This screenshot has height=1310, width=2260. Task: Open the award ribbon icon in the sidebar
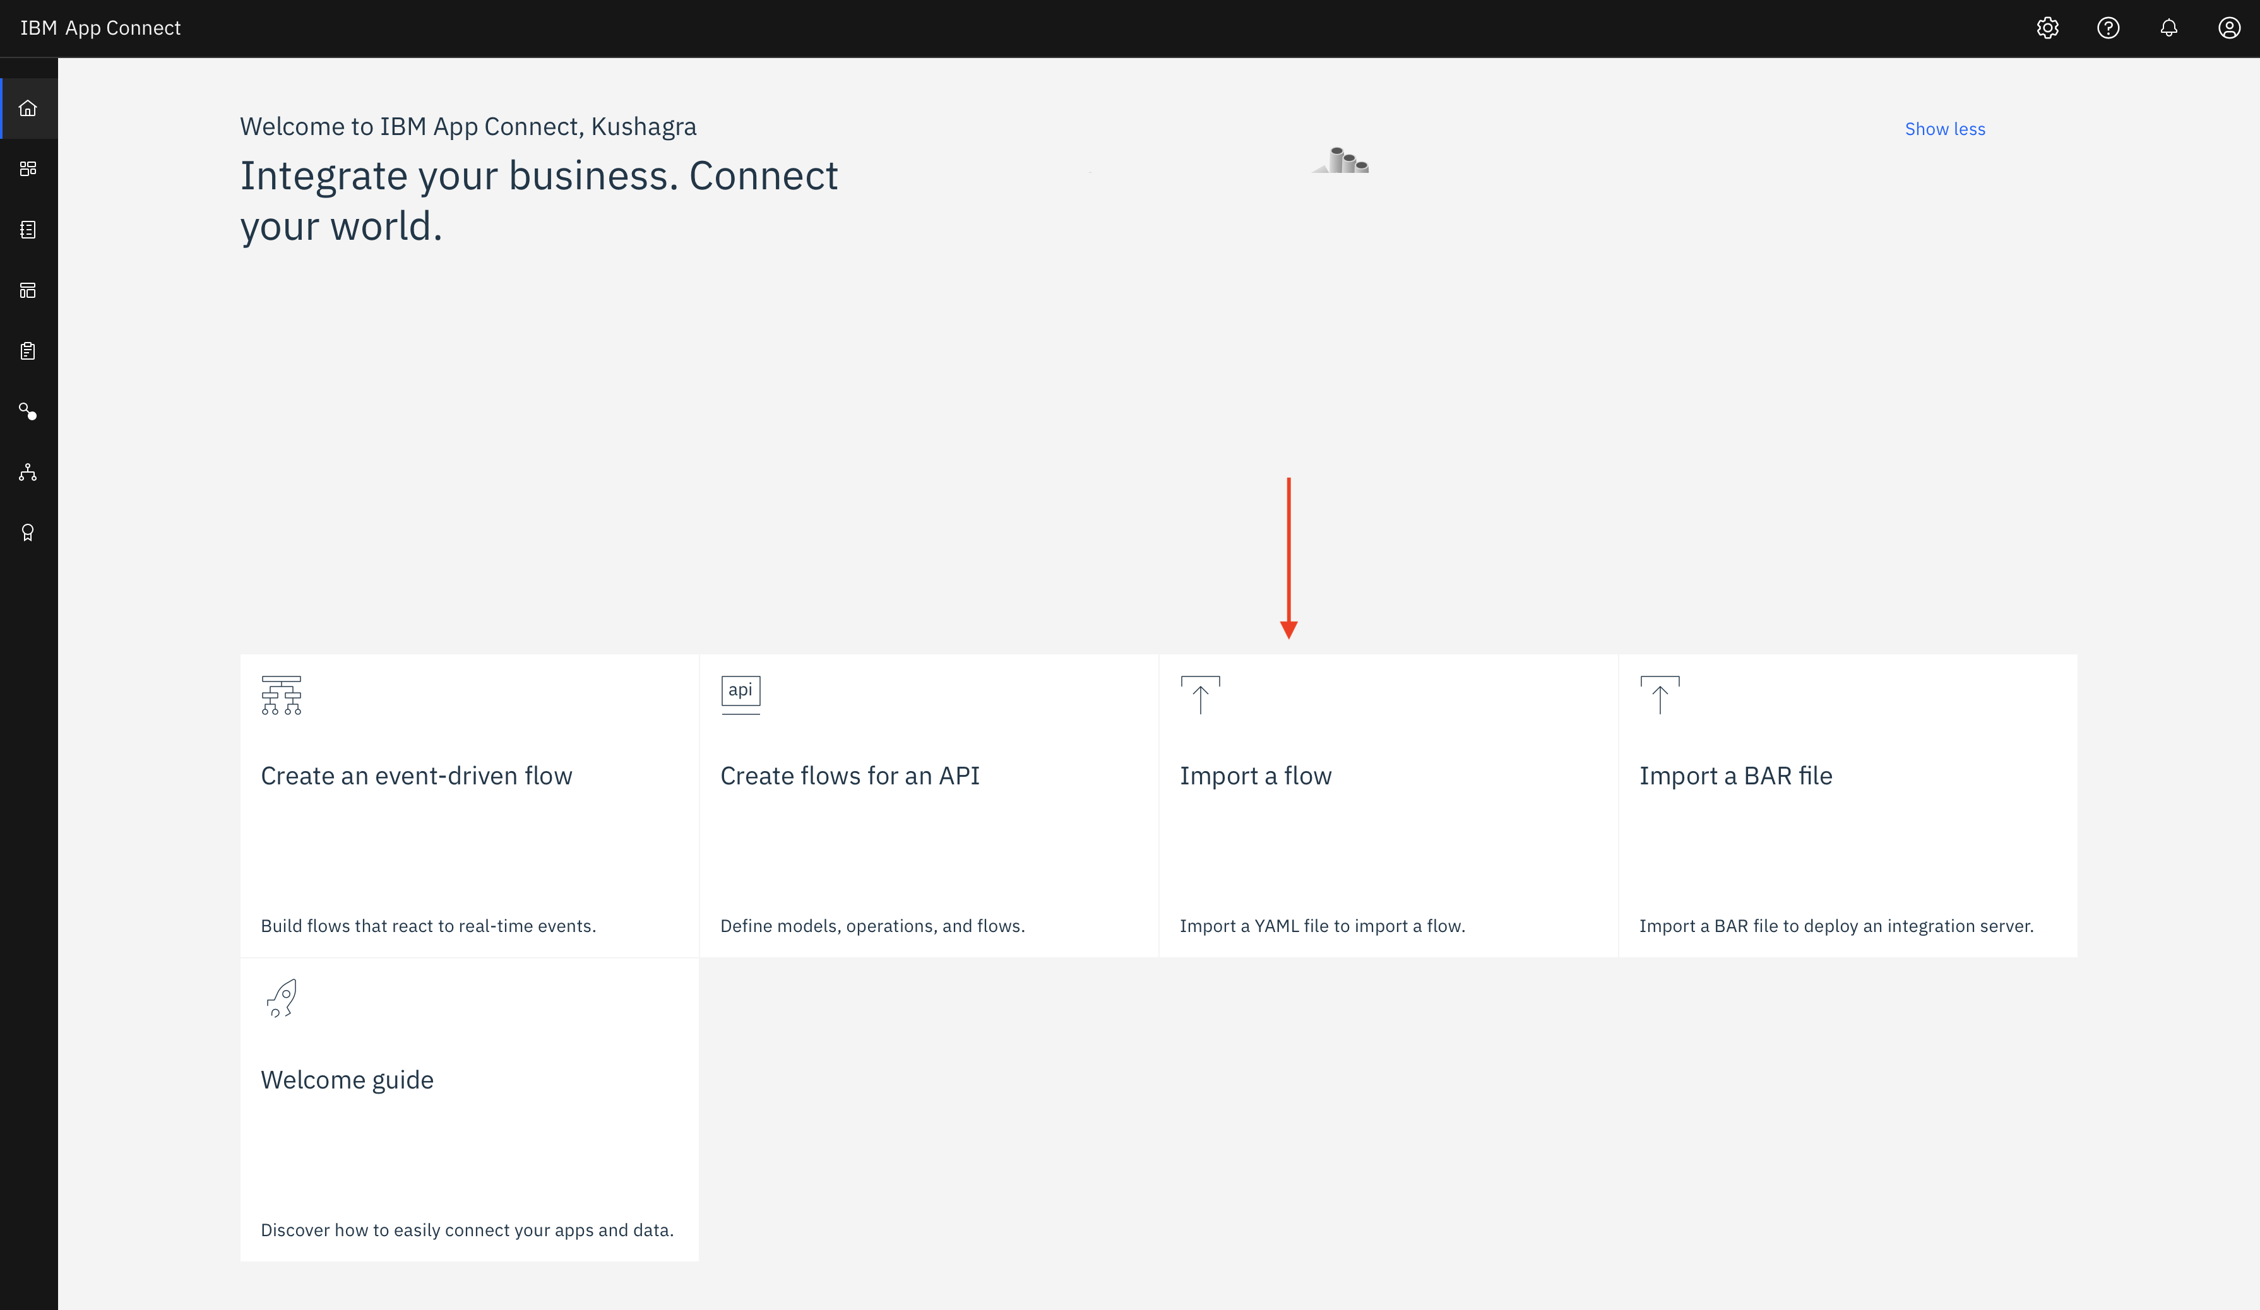[28, 533]
